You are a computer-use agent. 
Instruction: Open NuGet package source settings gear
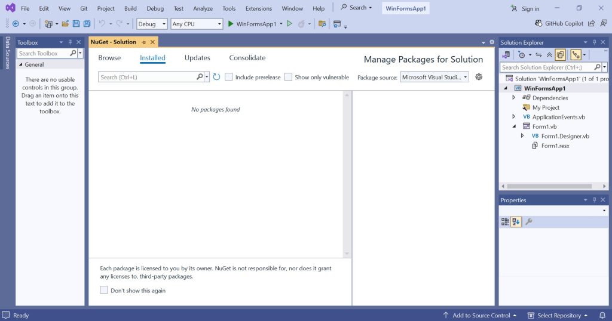479,77
